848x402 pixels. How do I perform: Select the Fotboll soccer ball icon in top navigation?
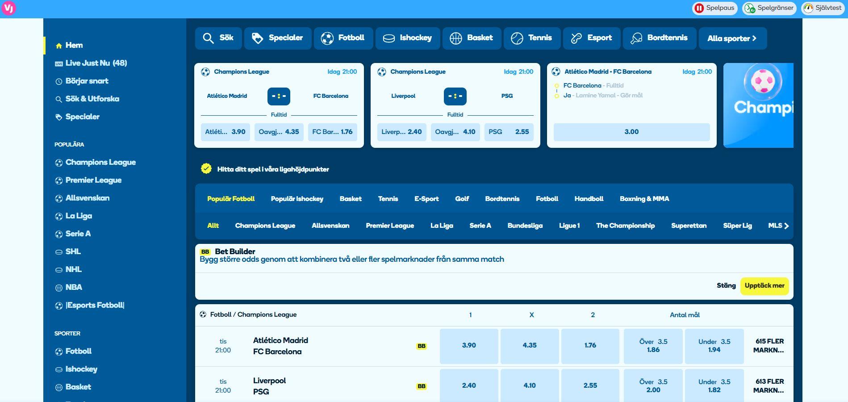[x=327, y=38]
